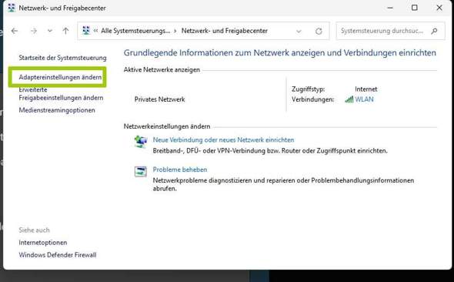Click the Aktive Netzwerke anzeigen heading
Viewport: 454px width, 282px height.
point(162,70)
